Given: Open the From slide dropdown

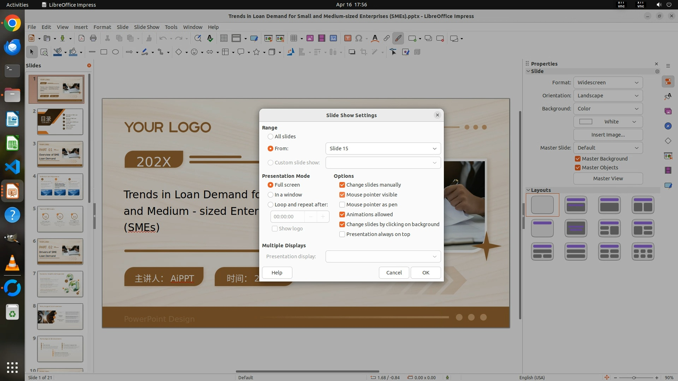Looking at the screenshot, I should pyautogui.click(x=383, y=149).
